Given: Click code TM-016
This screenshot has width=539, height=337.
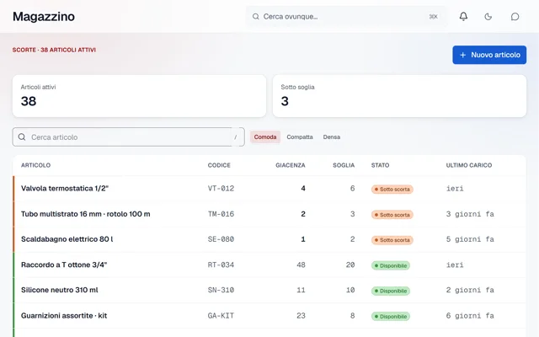Looking at the screenshot, I should [x=221, y=214].
